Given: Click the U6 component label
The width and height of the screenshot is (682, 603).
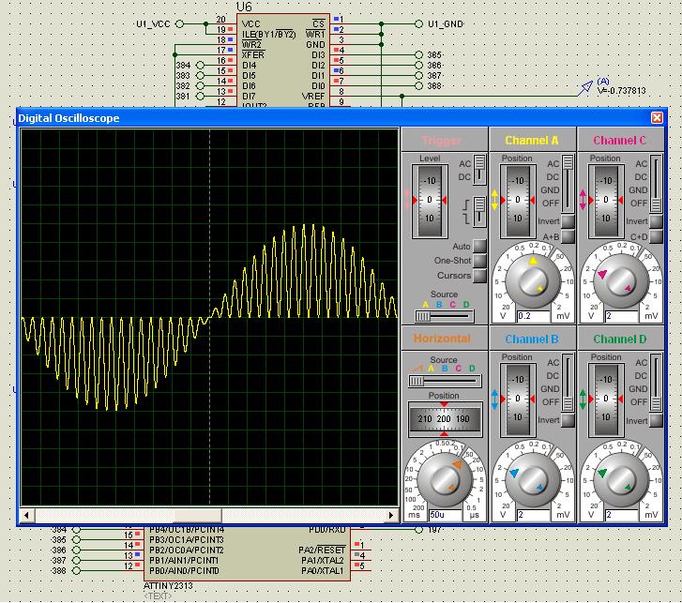Looking at the screenshot, I should (x=244, y=7).
